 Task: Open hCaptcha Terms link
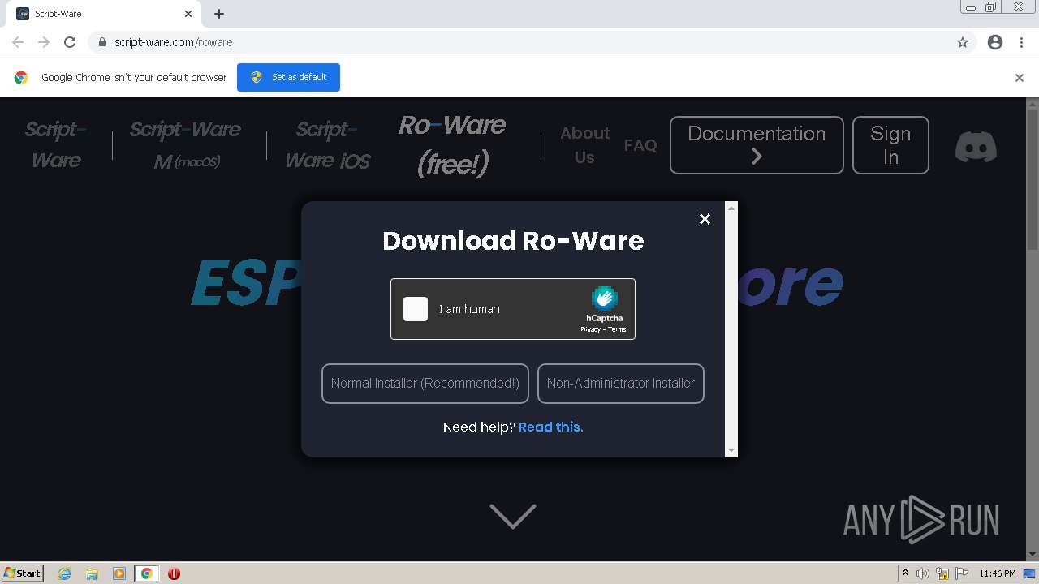pos(617,329)
